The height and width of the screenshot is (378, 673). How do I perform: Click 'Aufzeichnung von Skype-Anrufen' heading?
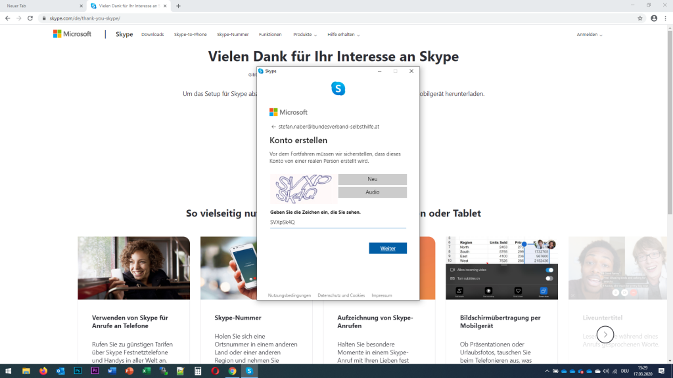click(375, 322)
